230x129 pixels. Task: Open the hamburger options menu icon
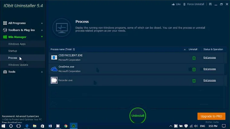(210, 4)
